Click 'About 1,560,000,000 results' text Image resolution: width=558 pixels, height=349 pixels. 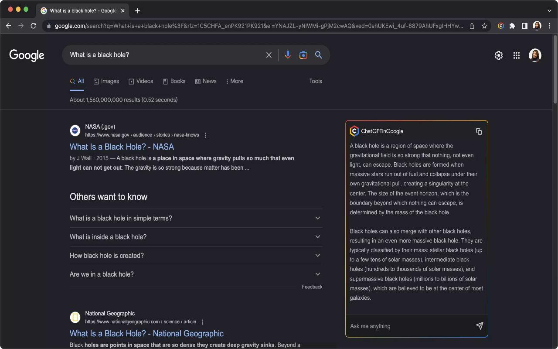point(124,100)
